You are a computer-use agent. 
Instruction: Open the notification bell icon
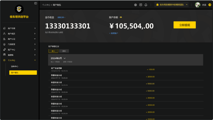146,5
